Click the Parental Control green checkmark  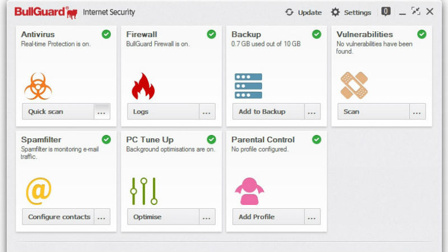pyautogui.click(x=316, y=139)
